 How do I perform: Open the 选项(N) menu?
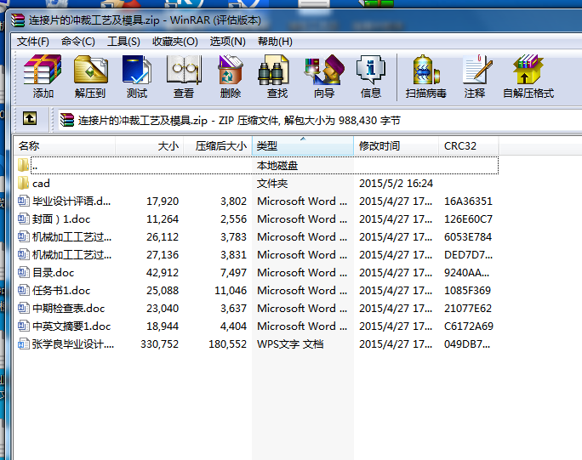pyautogui.click(x=227, y=41)
